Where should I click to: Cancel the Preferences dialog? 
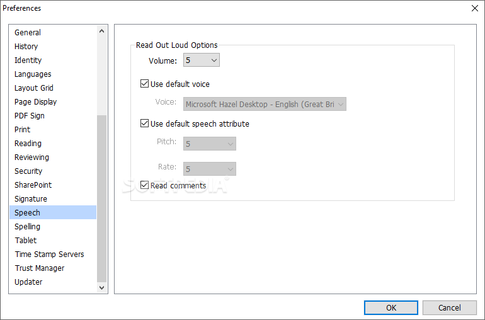450,307
